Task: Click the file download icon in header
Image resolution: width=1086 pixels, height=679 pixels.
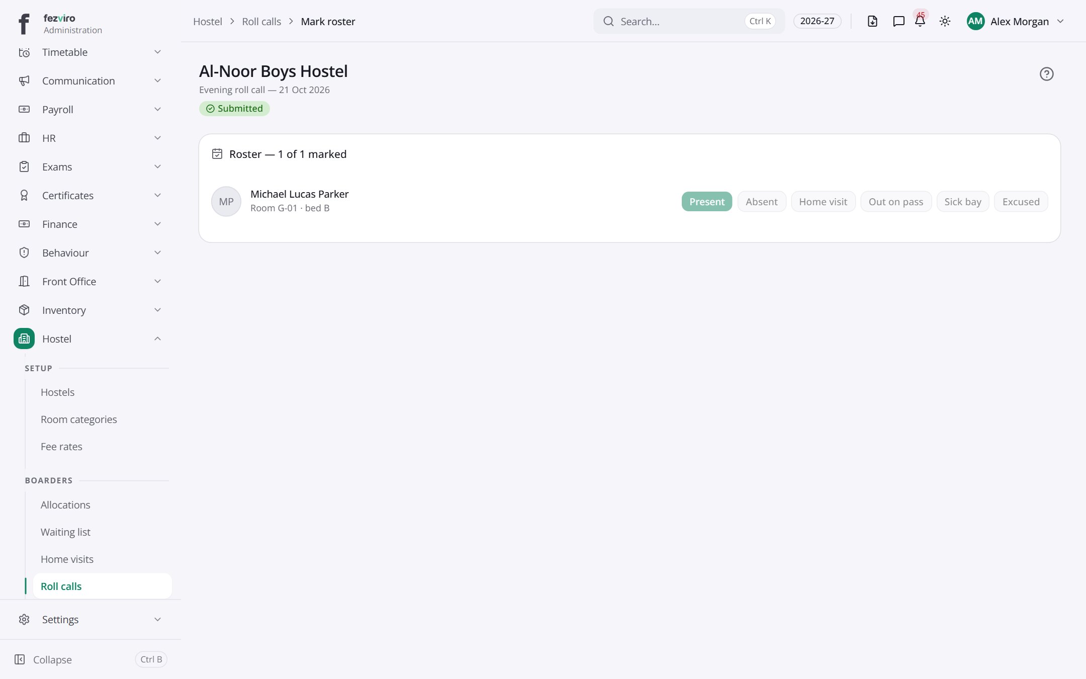Action: (x=872, y=22)
